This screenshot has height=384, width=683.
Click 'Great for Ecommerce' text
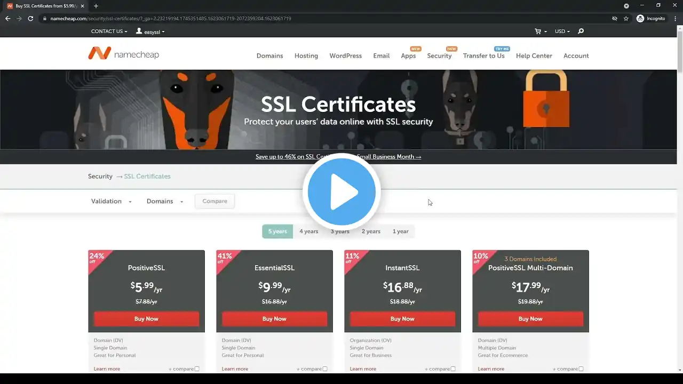503,355
